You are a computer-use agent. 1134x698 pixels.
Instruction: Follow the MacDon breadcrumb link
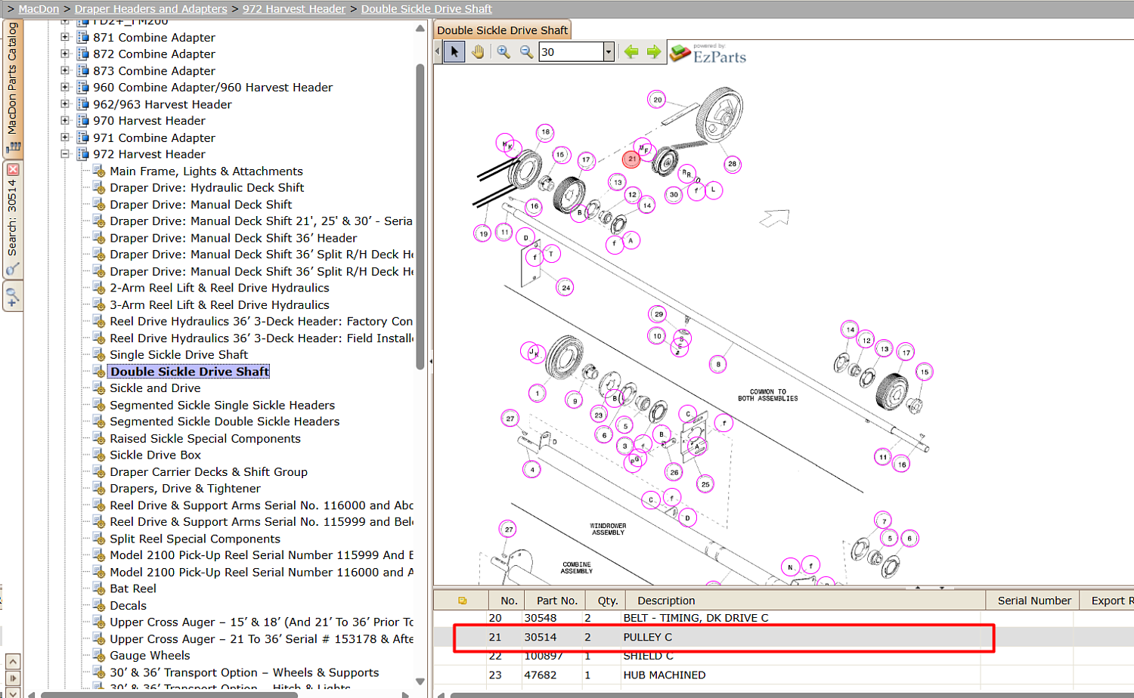39,9
